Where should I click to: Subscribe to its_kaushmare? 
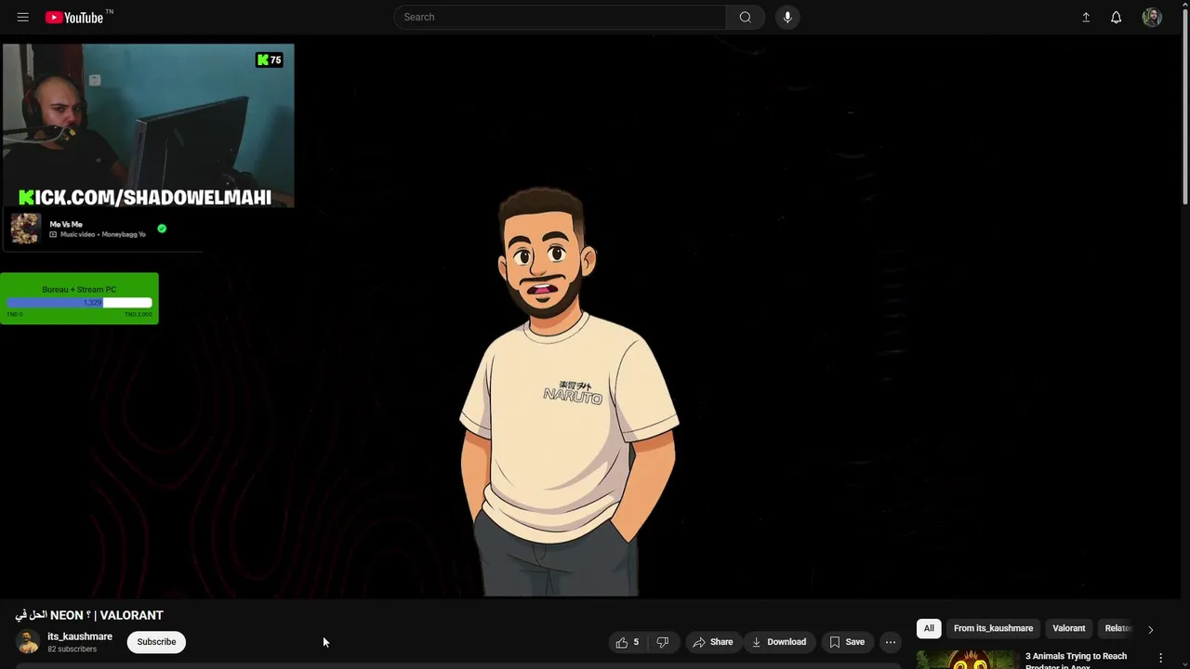coord(156,642)
